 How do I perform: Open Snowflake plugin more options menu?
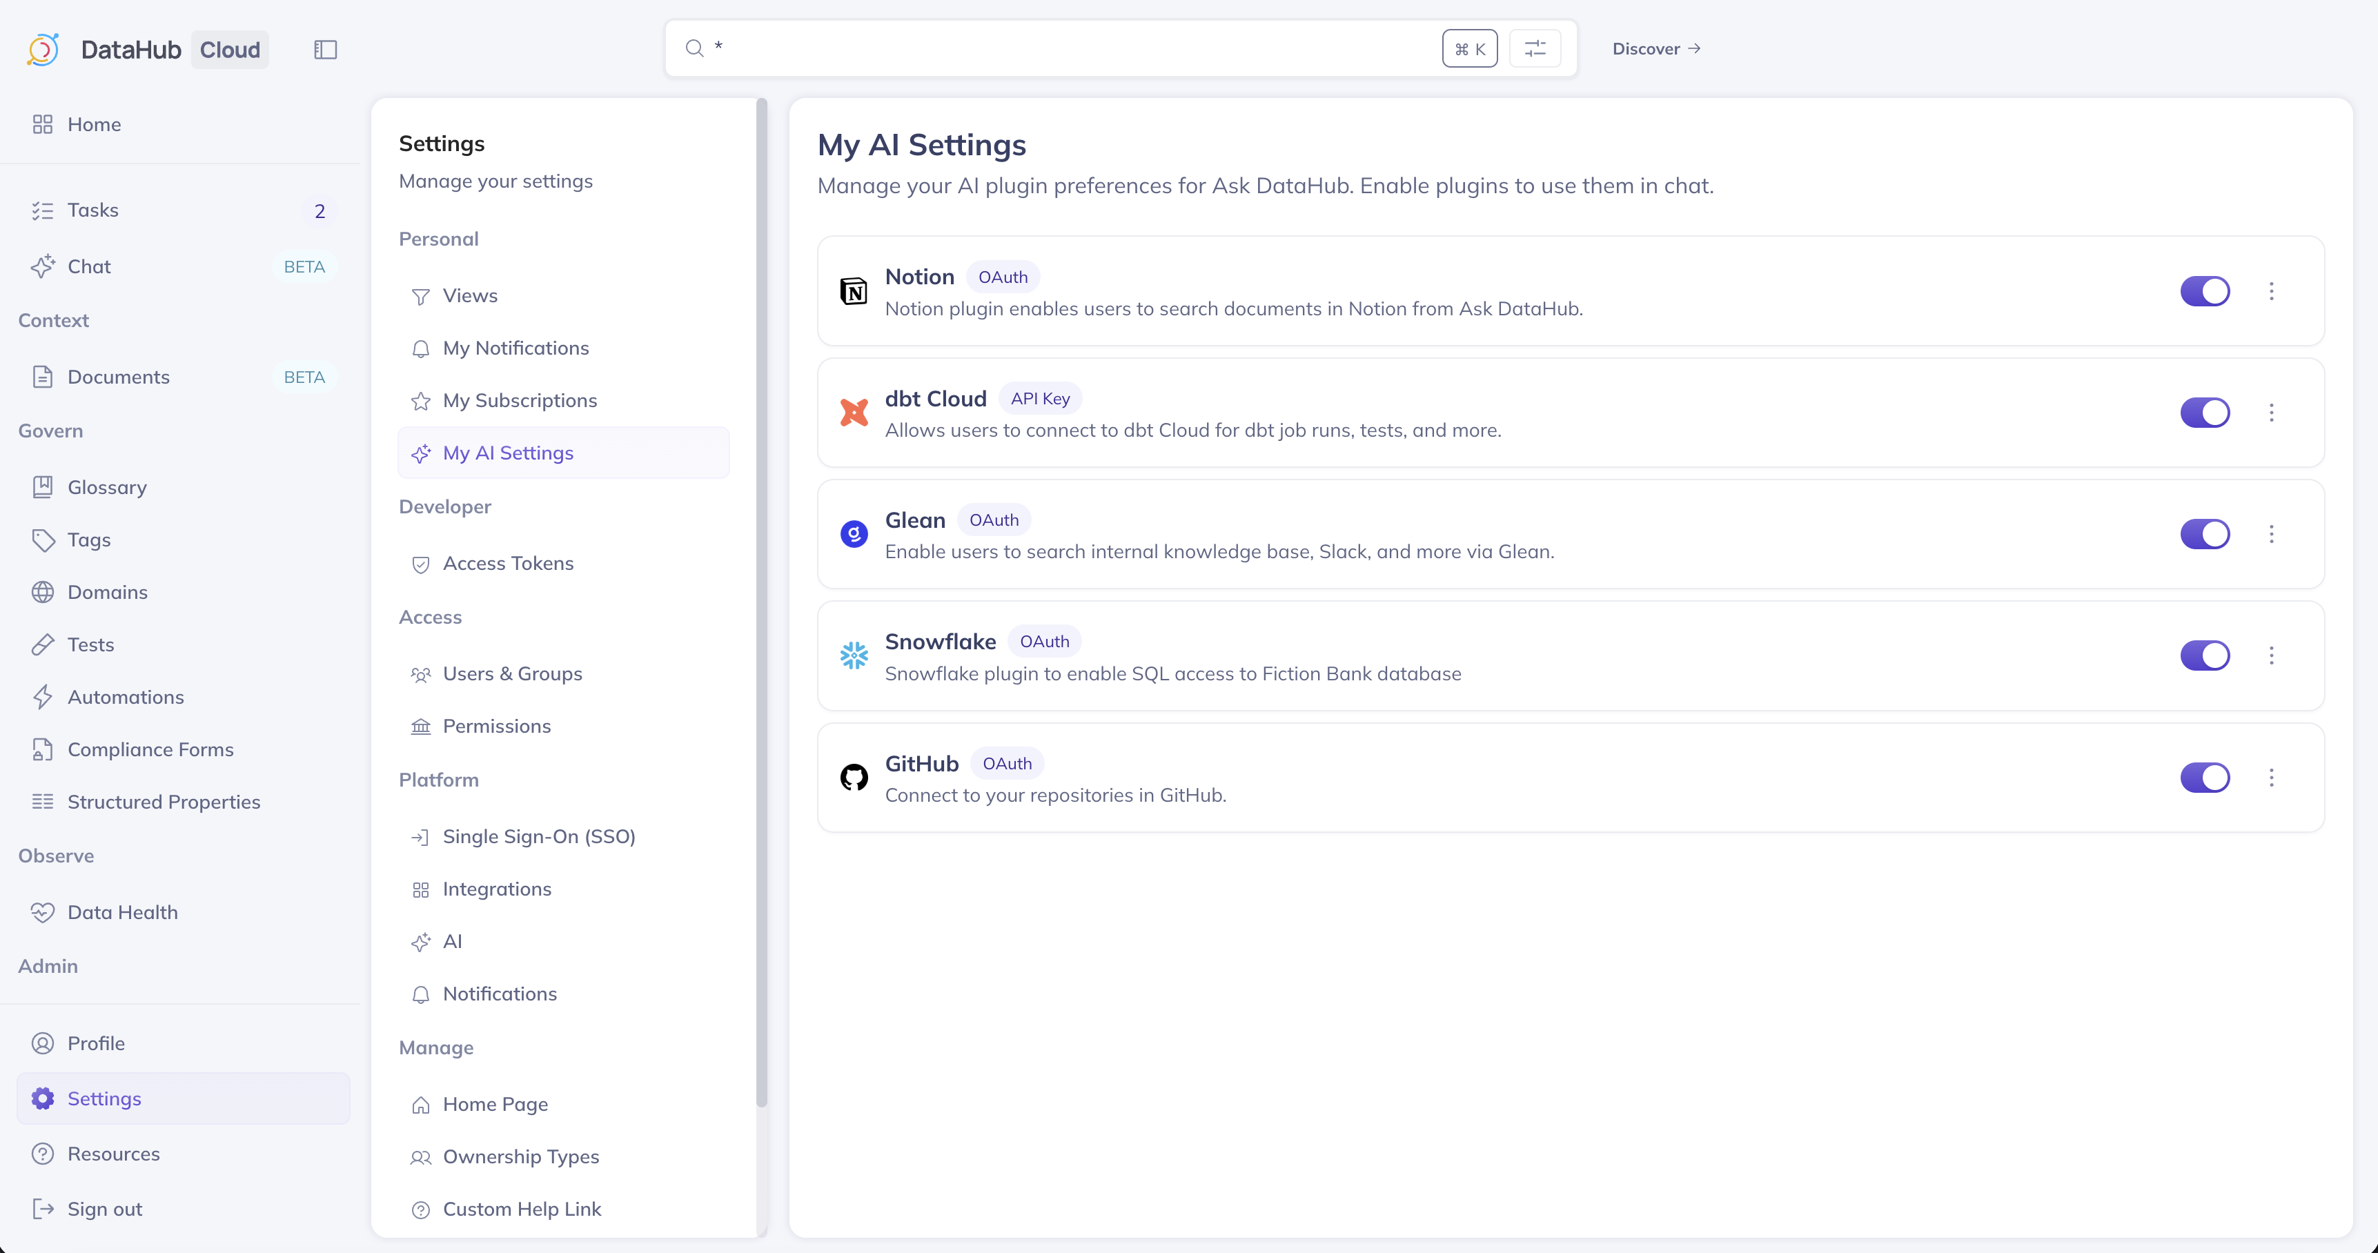pyautogui.click(x=2272, y=656)
